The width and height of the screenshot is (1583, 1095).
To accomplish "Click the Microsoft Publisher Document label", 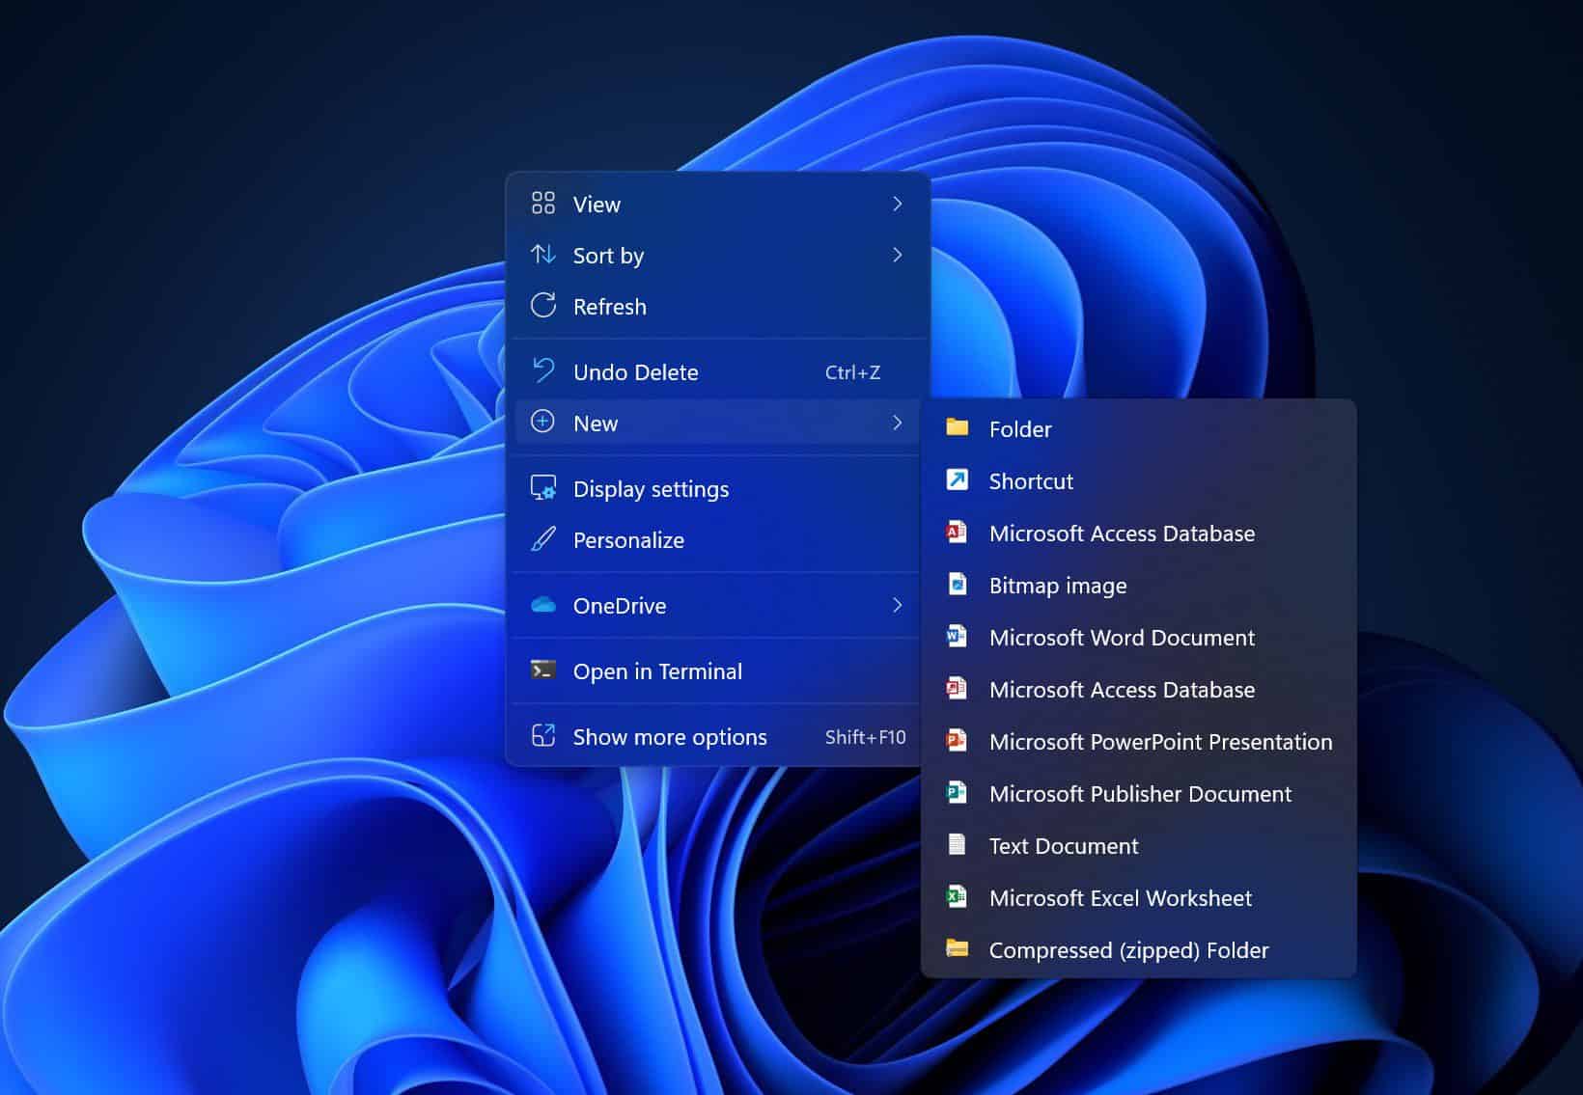I will 1140,794.
